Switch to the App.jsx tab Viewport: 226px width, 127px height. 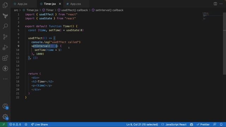click(22, 4)
